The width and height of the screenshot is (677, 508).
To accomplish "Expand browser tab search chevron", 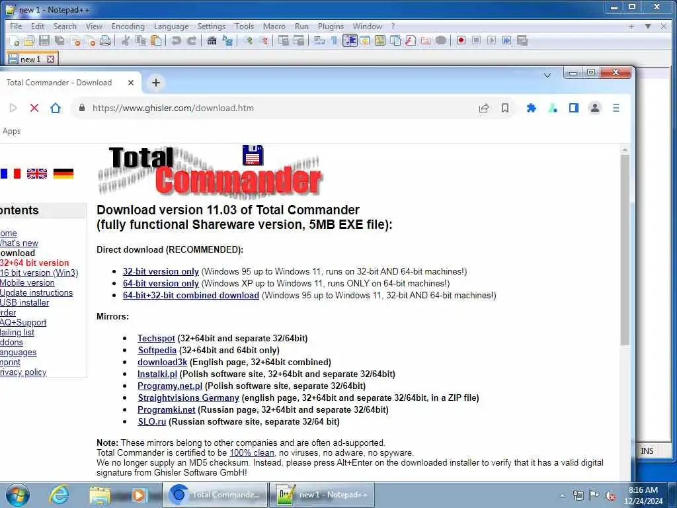I will [x=547, y=75].
